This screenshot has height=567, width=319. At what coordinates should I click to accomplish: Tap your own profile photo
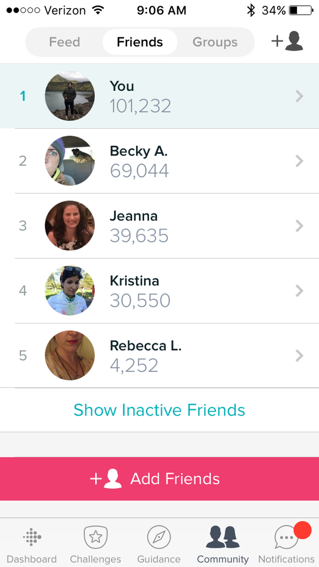click(x=70, y=96)
